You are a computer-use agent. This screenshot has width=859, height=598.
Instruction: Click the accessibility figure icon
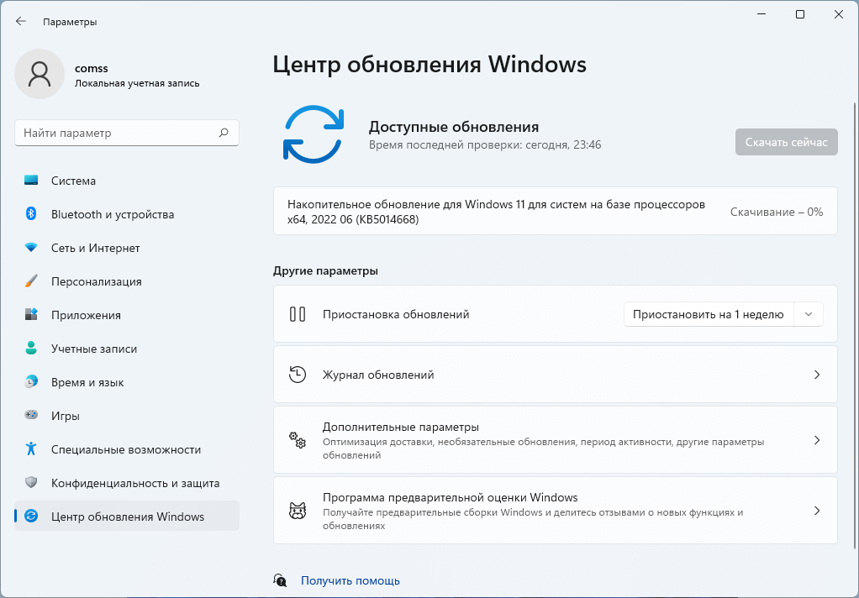coord(31,449)
